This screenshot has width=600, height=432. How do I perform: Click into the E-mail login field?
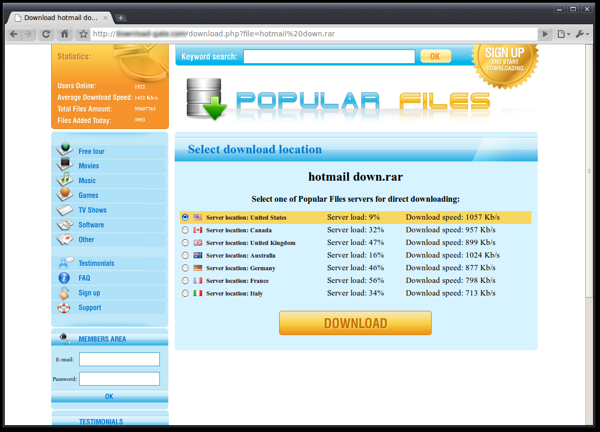[119, 359]
